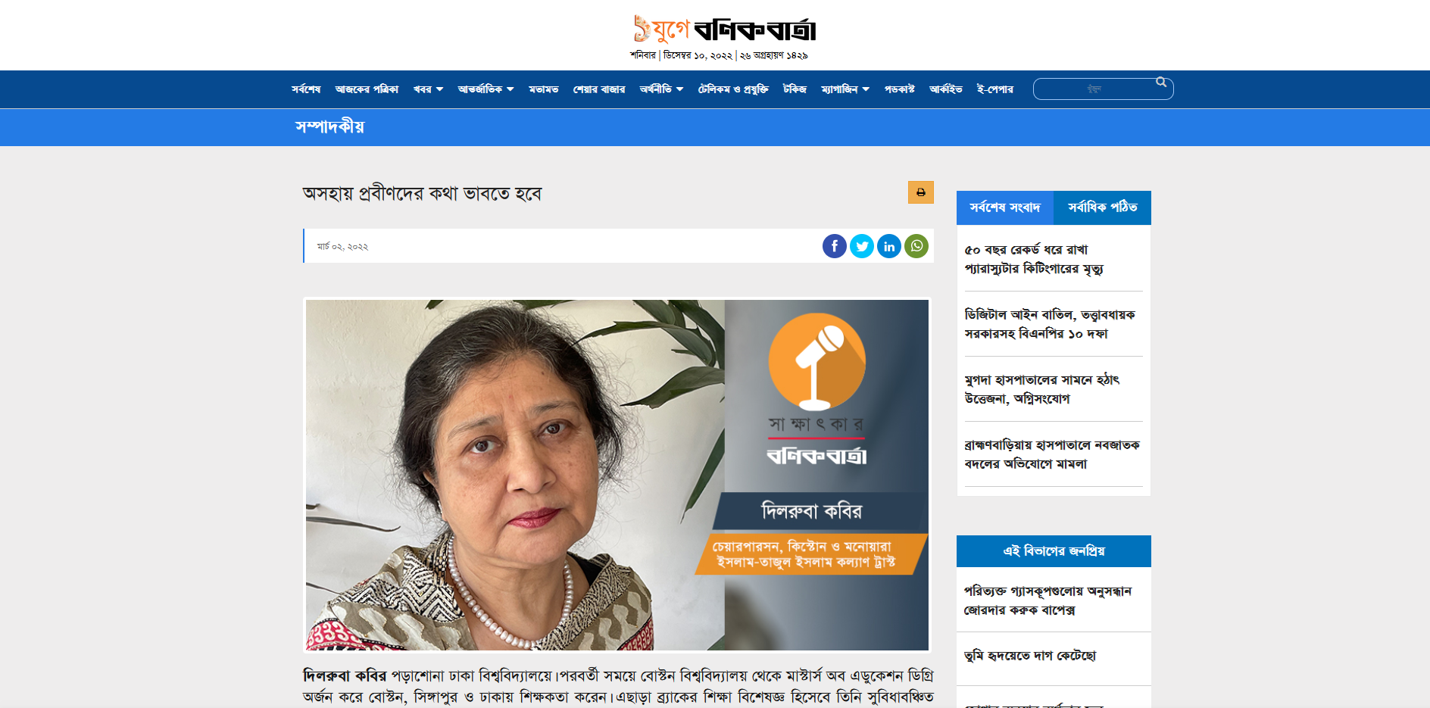The height and width of the screenshot is (708, 1430).
Task: Share article on LinkedIn icon
Action: pos(889,246)
